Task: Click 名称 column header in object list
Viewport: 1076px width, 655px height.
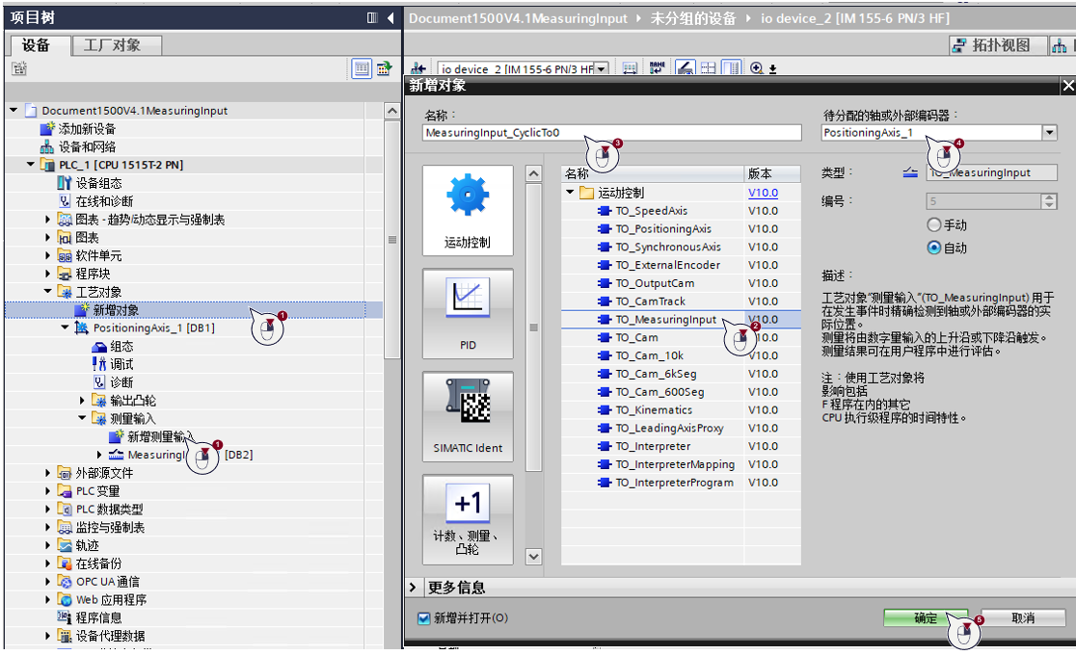Action: coord(652,174)
